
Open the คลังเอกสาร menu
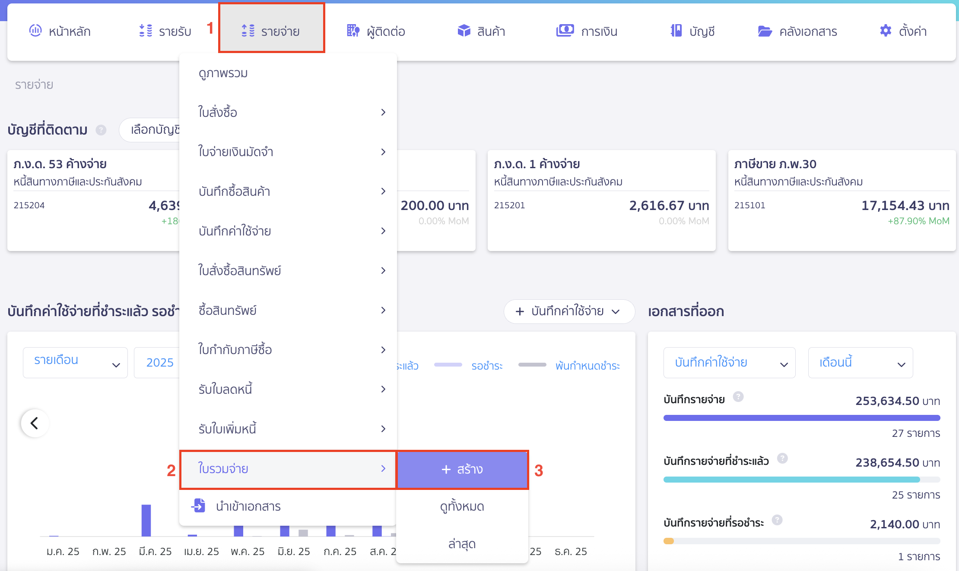click(798, 31)
